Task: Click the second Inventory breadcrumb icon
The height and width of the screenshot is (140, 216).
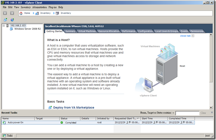Action: click(x=57, y=13)
